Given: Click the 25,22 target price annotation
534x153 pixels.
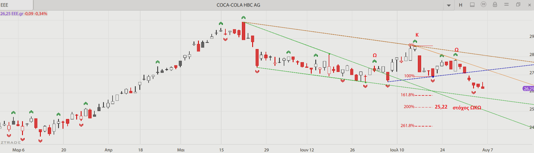Looking at the screenshot, I should coord(441,107).
